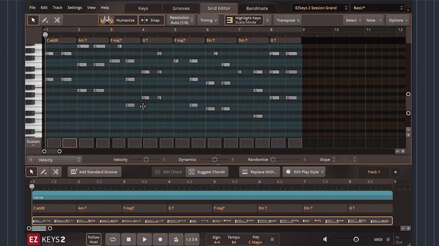Adjust the Randomize slider
The image size is (439, 246).
(273, 160)
